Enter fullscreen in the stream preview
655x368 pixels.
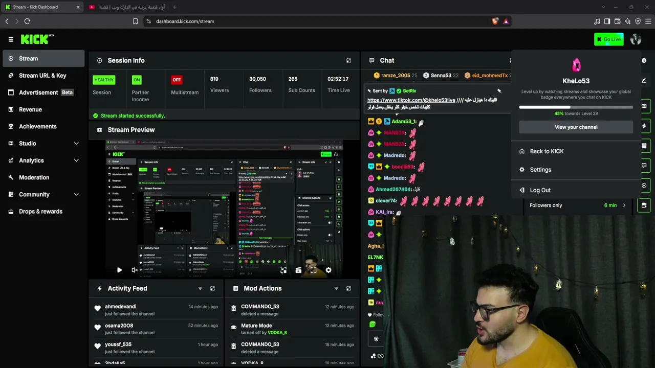click(x=313, y=270)
